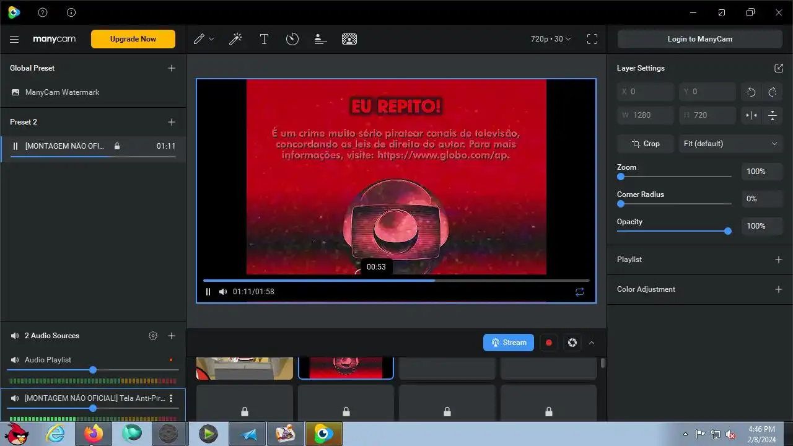The image size is (793, 446).
Task: Start recording with red record button
Action: [549, 343]
